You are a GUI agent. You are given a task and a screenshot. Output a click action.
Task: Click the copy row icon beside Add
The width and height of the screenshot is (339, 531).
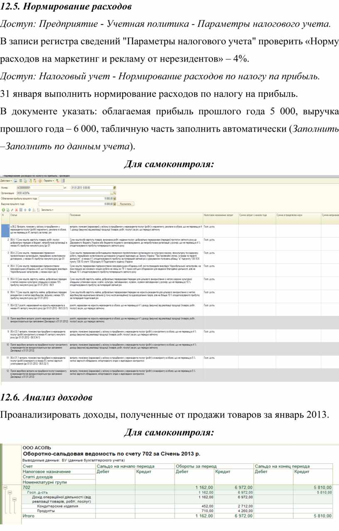pos(7,210)
